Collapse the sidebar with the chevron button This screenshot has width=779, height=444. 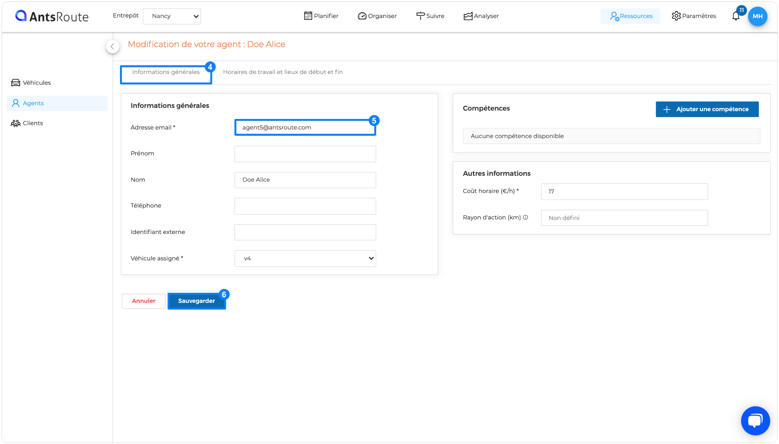(112, 47)
